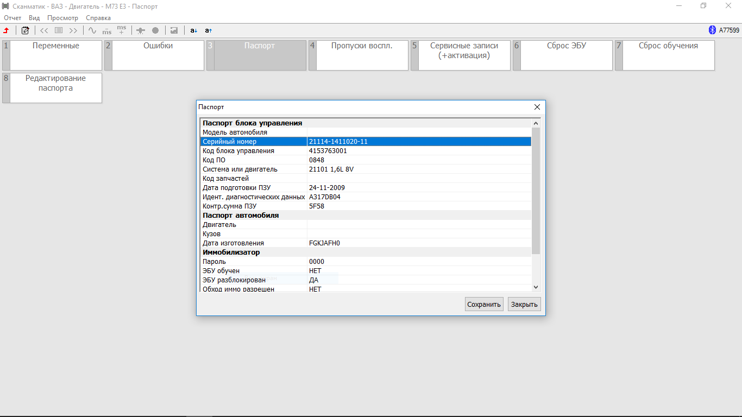Click the increase font size icon
This screenshot has width=742, height=417.
[x=209, y=30]
